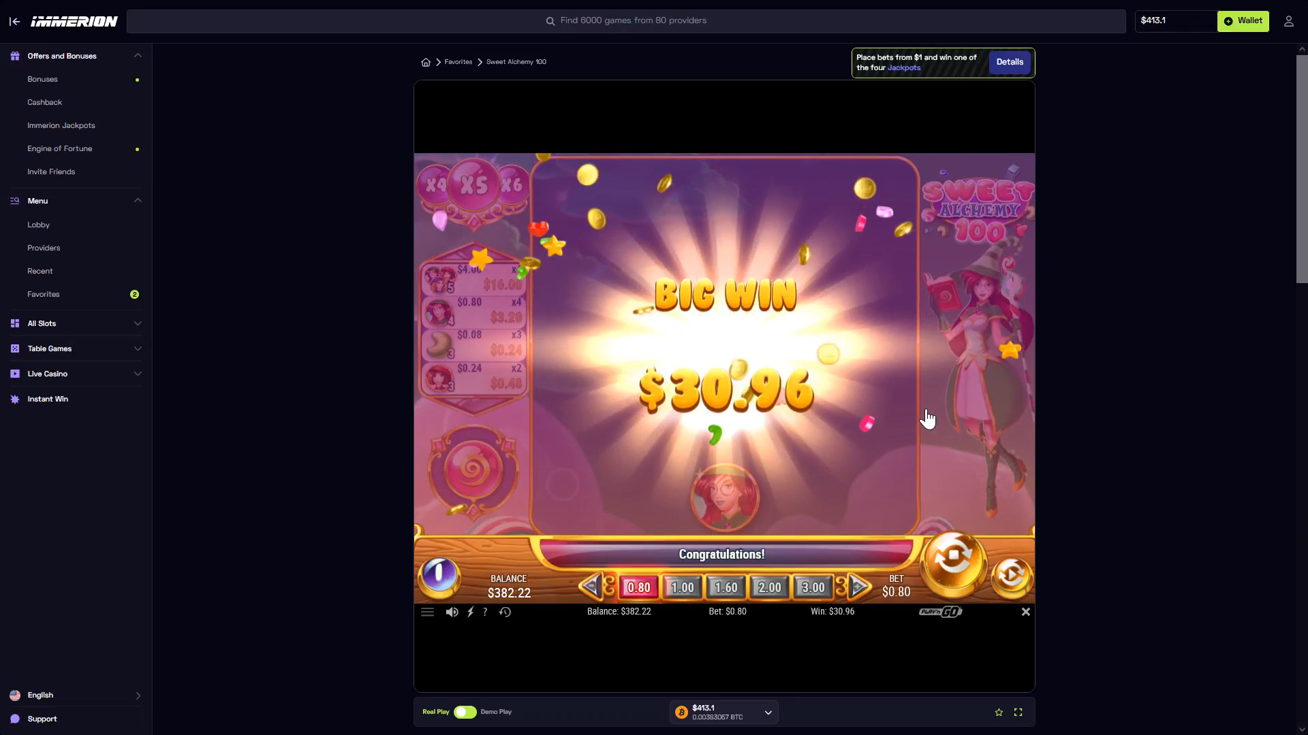This screenshot has height=735, width=1308.
Task: Add game to favorites star
Action: tap(999, 712)
